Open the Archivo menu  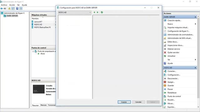[x=4, y=5]
